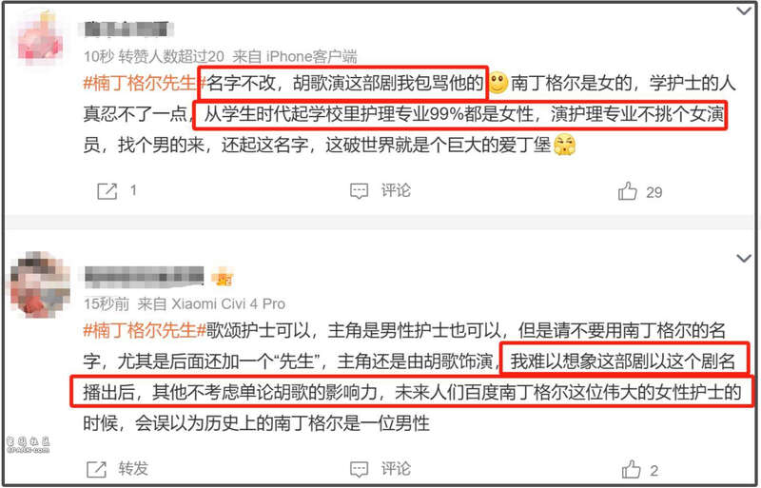Like the first post with 29 likes
This screenshot has width=761, height=488.
pyautogui.click(x=627, y=191)
